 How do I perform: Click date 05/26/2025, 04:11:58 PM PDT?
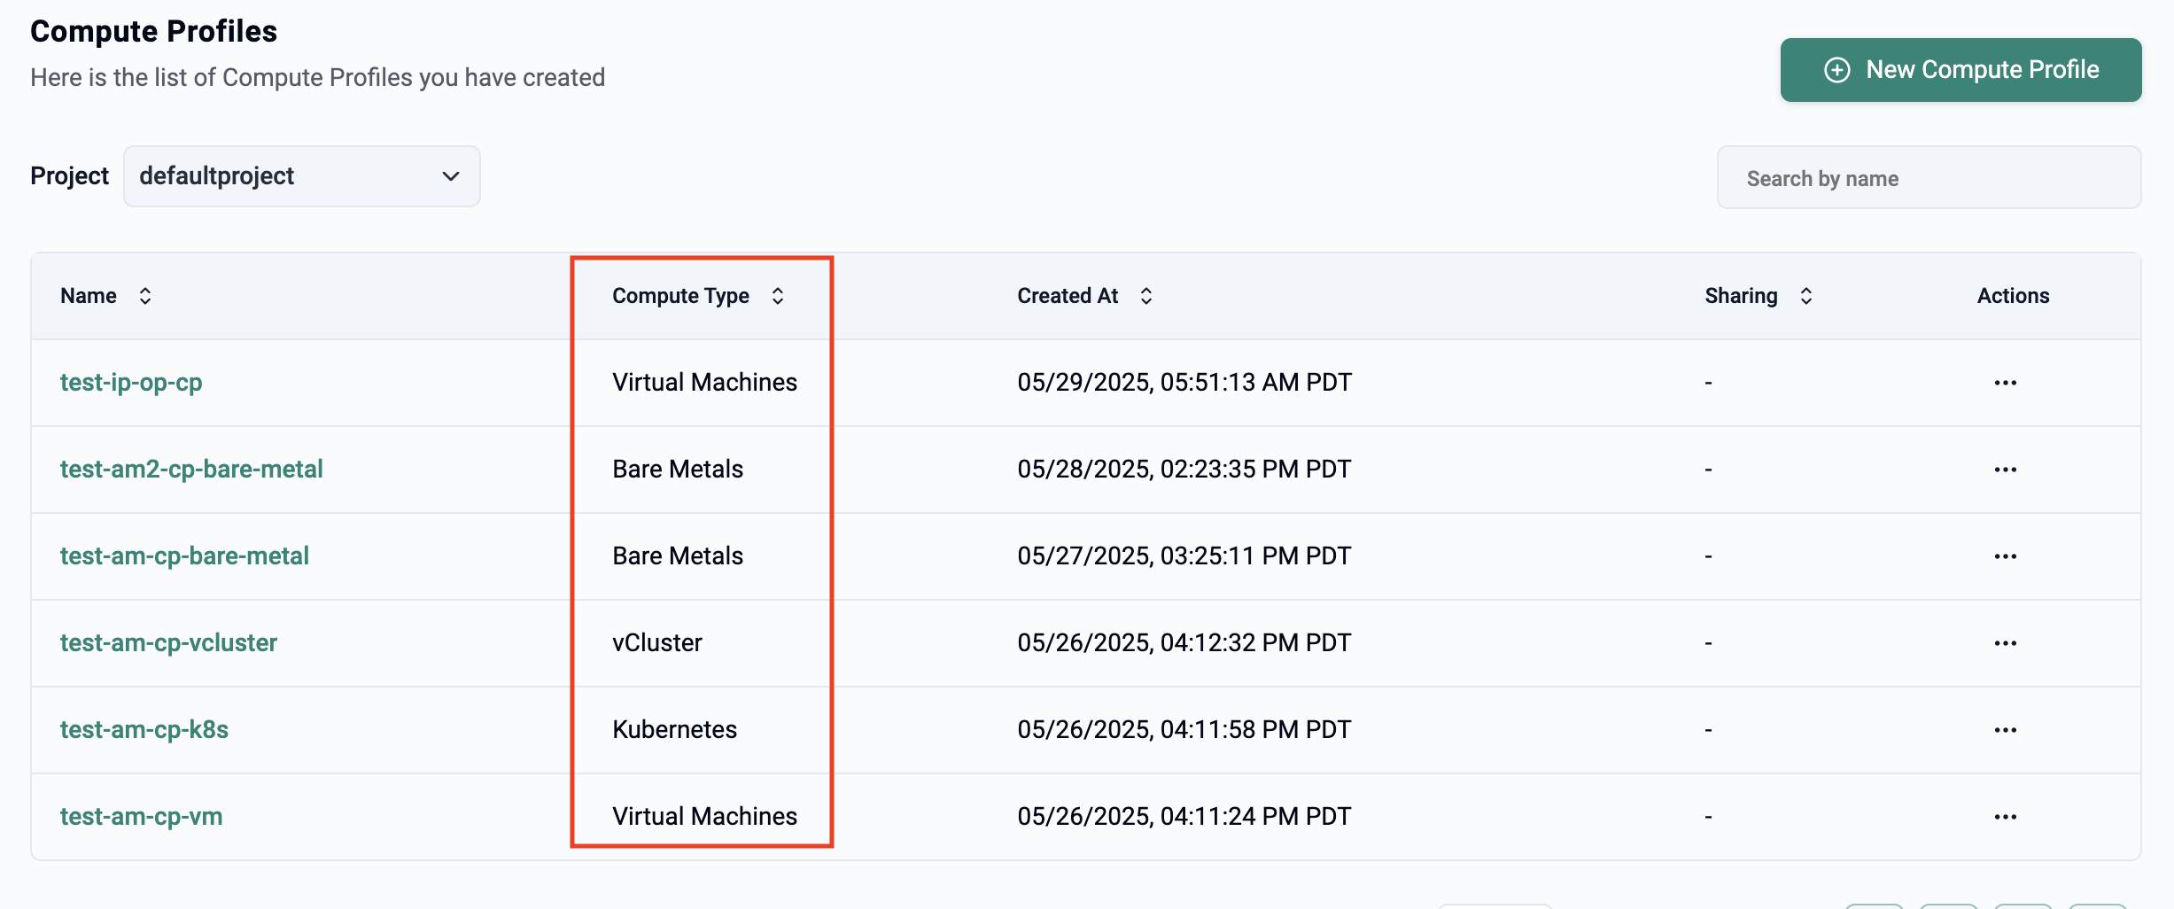[x=1184, y=730]
